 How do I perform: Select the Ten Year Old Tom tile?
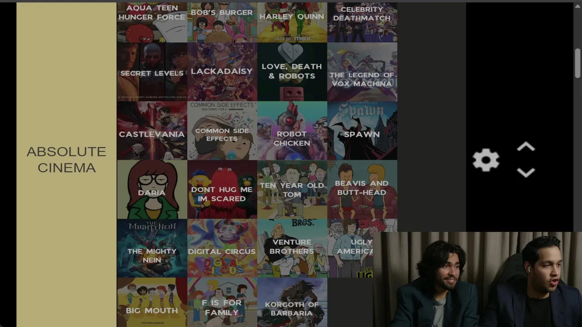[292, 189]
